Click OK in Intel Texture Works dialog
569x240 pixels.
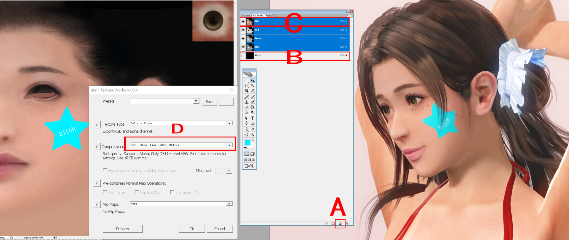pyautogui.click(x=192, y=229)
